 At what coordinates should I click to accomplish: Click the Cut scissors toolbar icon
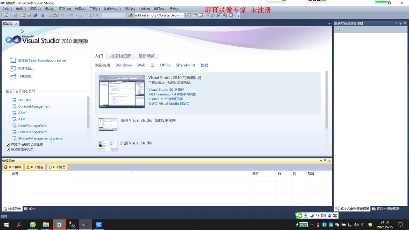(42, 15)
